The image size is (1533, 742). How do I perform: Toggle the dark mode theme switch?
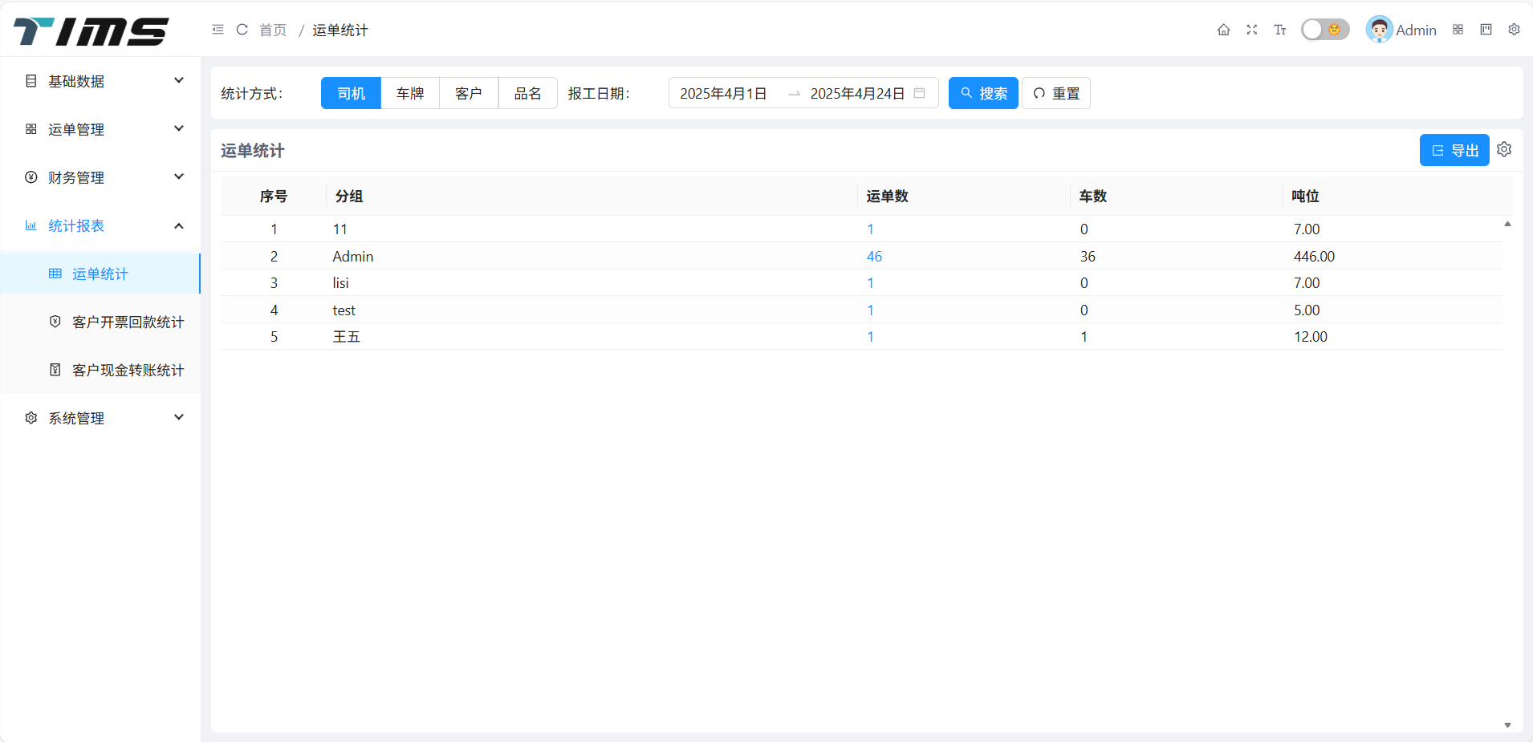point(1324,30)
